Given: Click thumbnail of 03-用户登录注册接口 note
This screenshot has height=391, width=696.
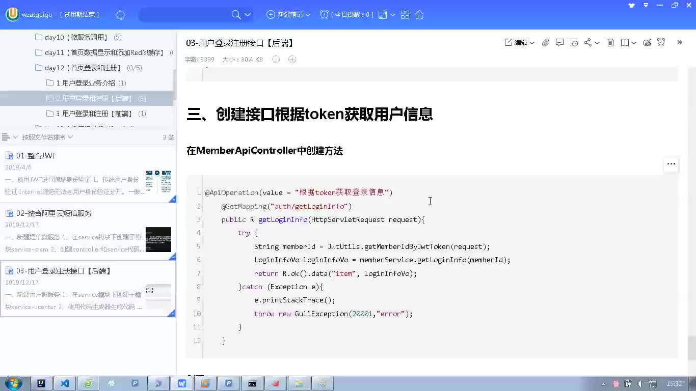Looking at the screenshot, I should [x=158, y=296].
